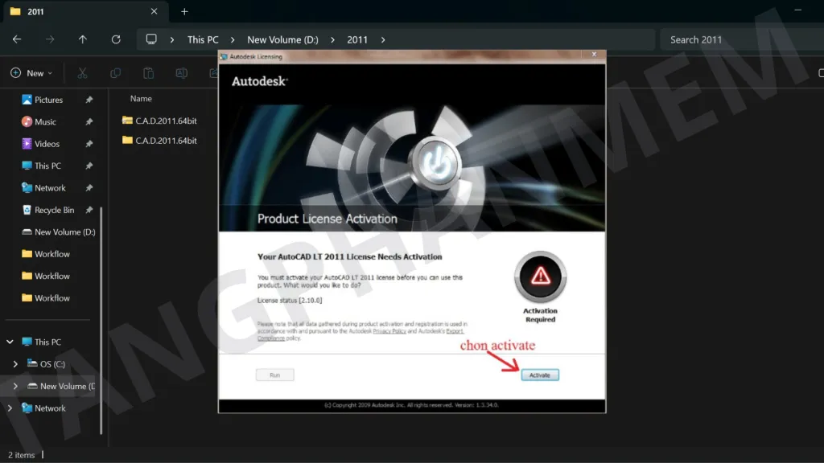The height and width of the screenshot is (463, 824).
Task: Click the Copy icon in the Explorer toolbar
Action: click(115, 73)
